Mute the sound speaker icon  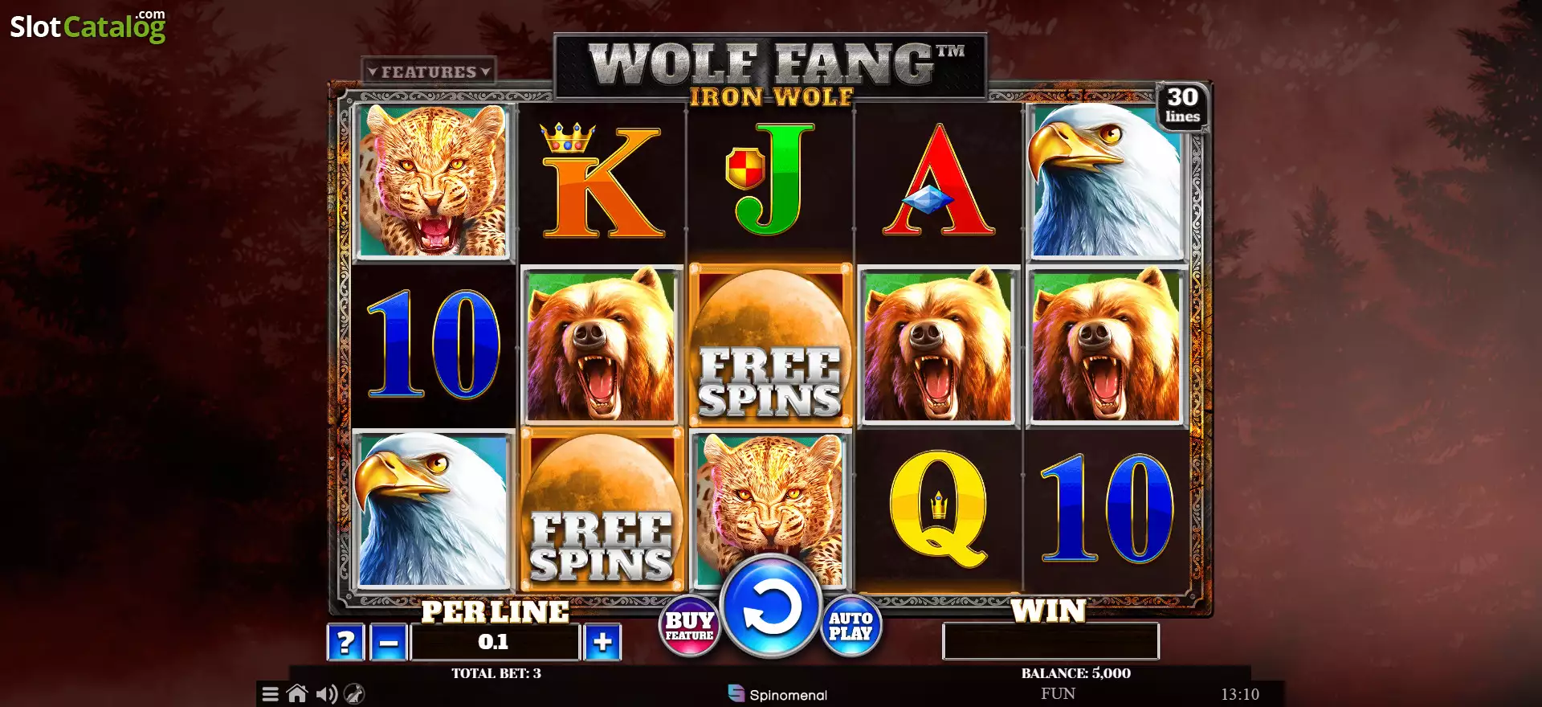click(326, 694)
